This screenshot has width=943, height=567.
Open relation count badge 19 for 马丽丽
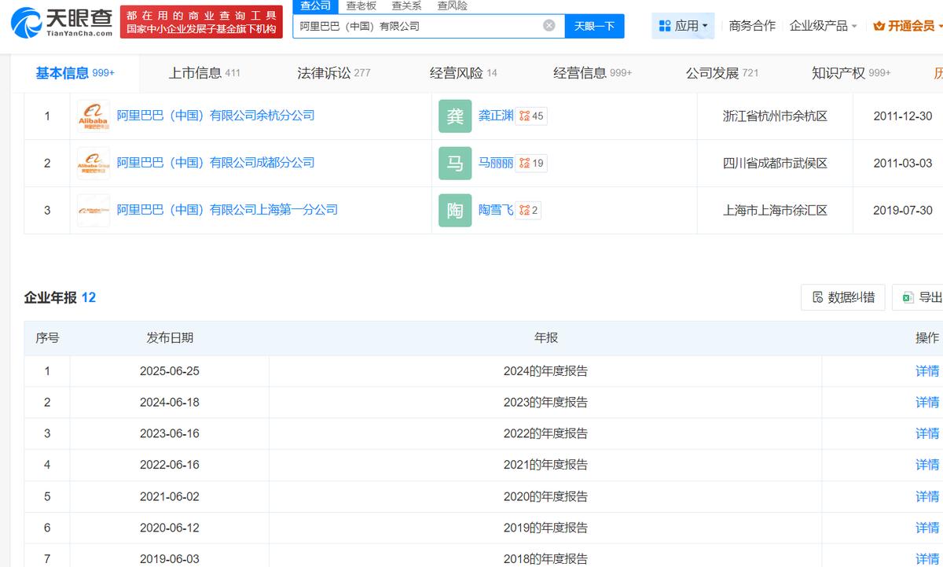tap(532, 164)
